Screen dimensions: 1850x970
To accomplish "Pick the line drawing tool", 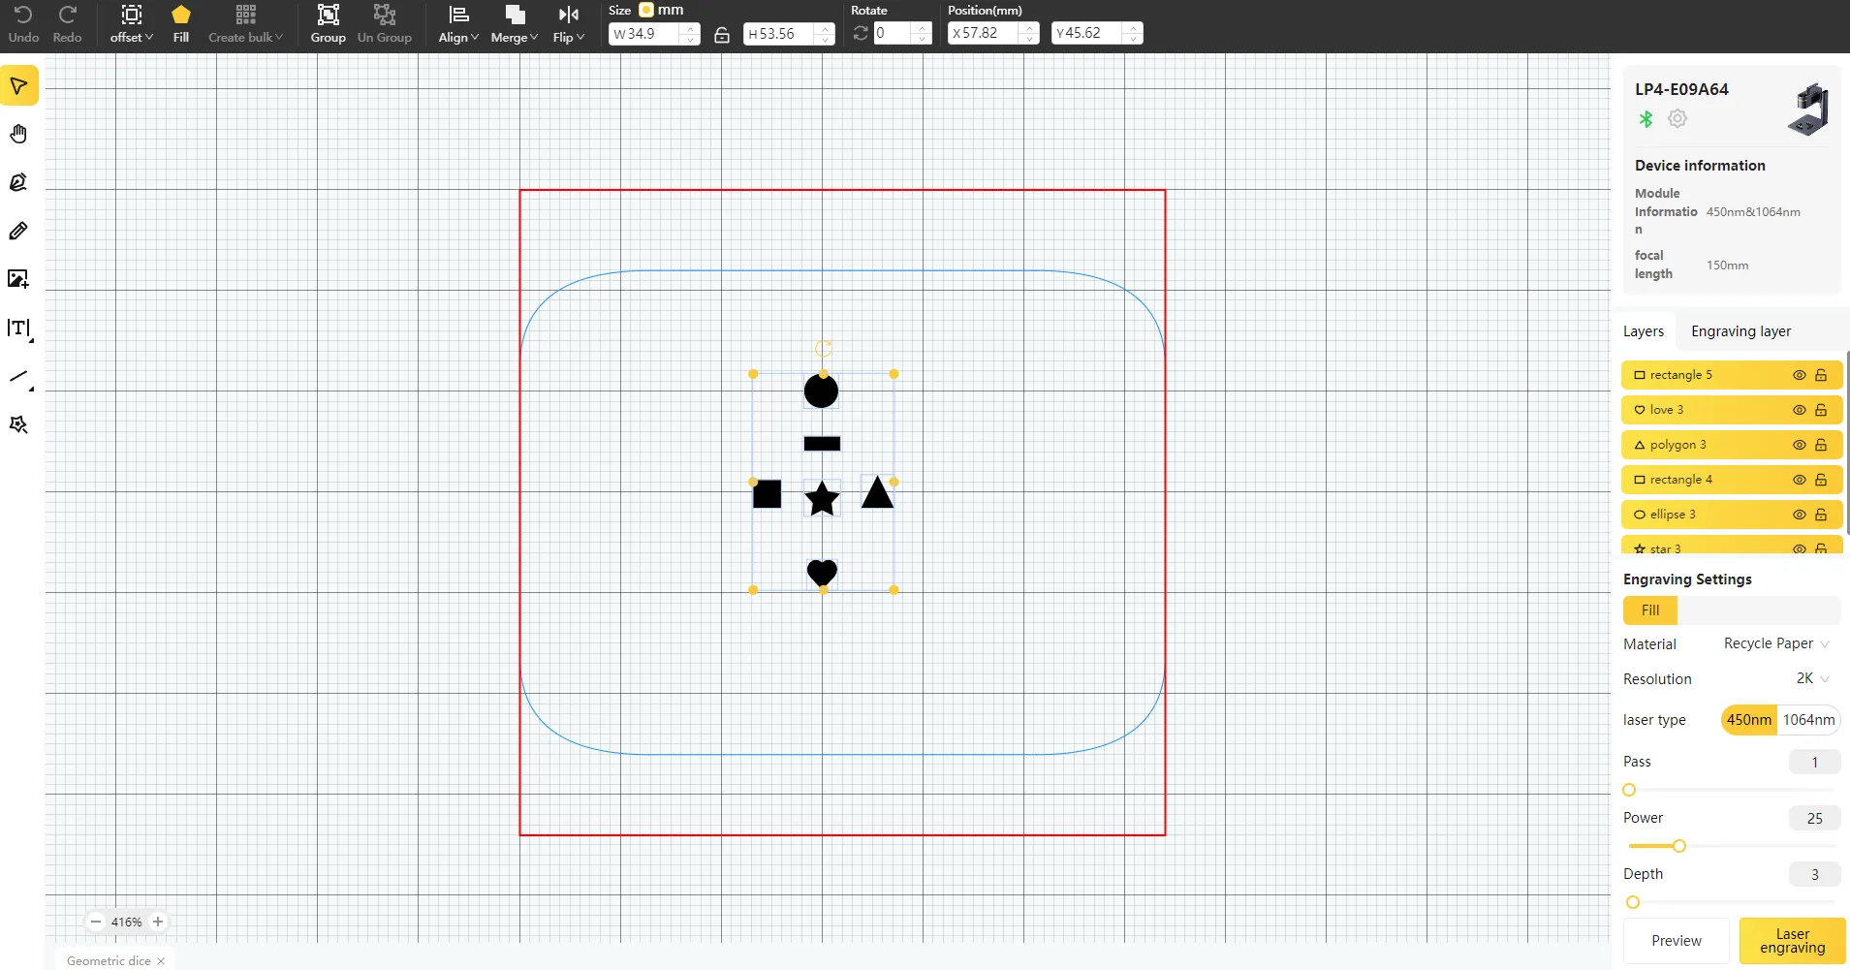I will tap(18, 377).
